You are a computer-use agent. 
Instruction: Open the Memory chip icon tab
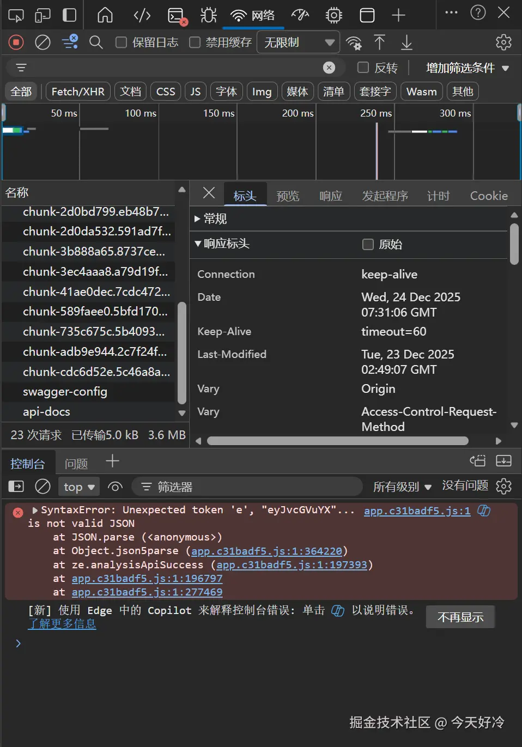(334, 15)
